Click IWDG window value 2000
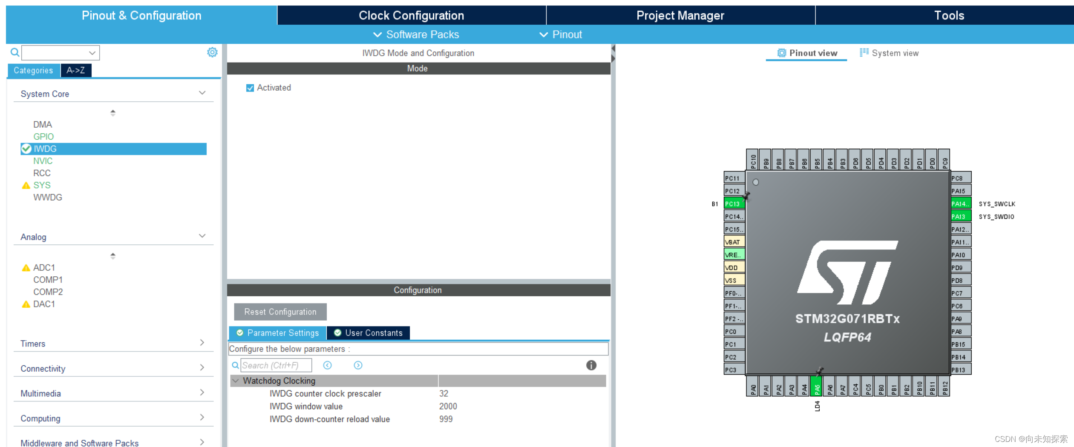The height and width of the screenshot is (447, 1074). point(448,406)
